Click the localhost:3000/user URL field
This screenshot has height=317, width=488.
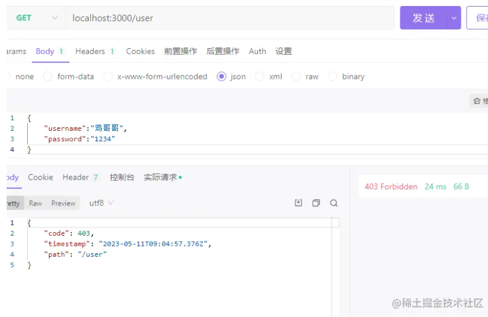(x=230, y=18)
